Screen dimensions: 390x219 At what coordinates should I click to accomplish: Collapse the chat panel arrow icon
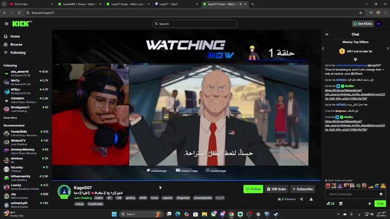(327, 34)
